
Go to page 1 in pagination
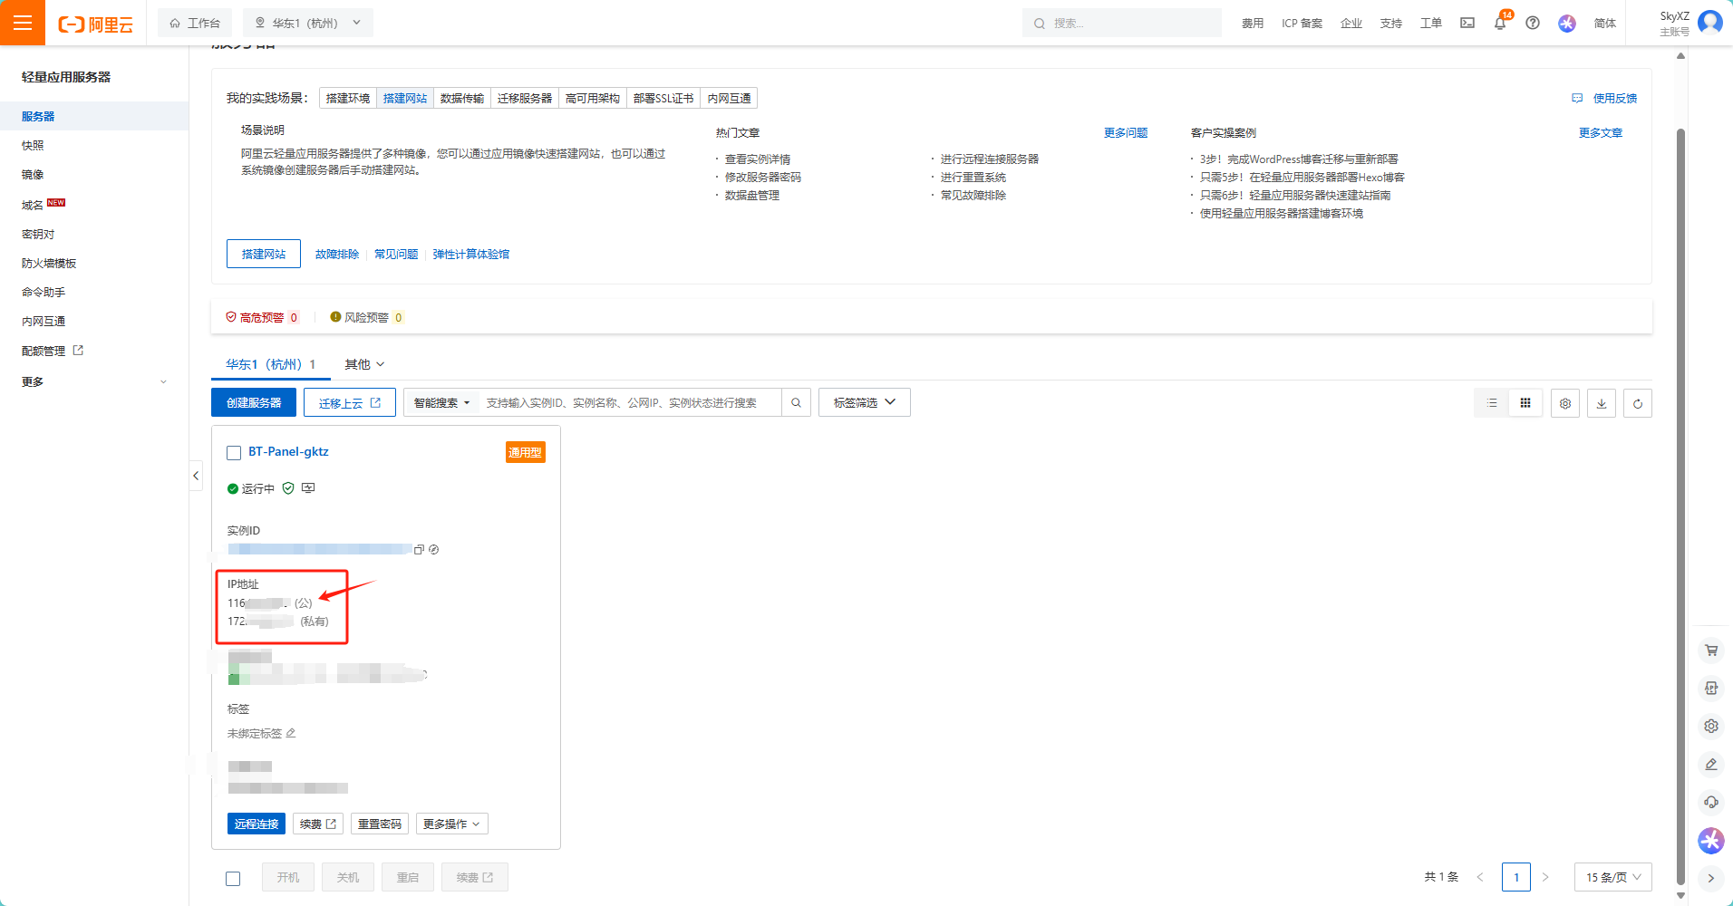1516,877
